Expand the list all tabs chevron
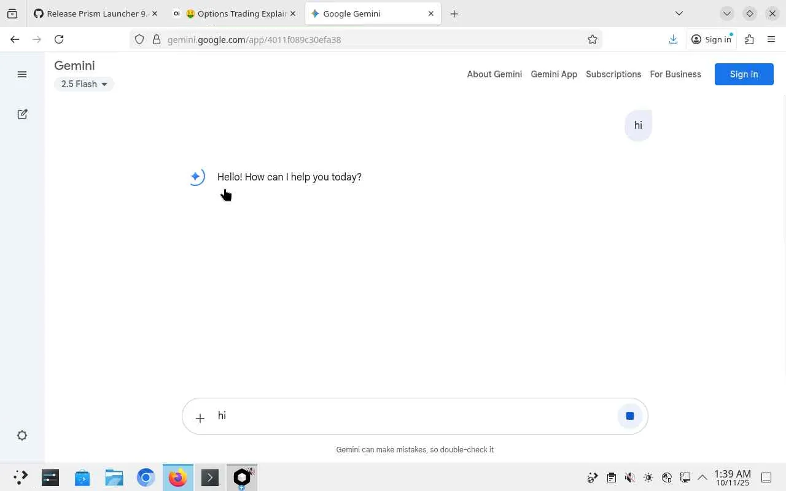 pos(679,14)
